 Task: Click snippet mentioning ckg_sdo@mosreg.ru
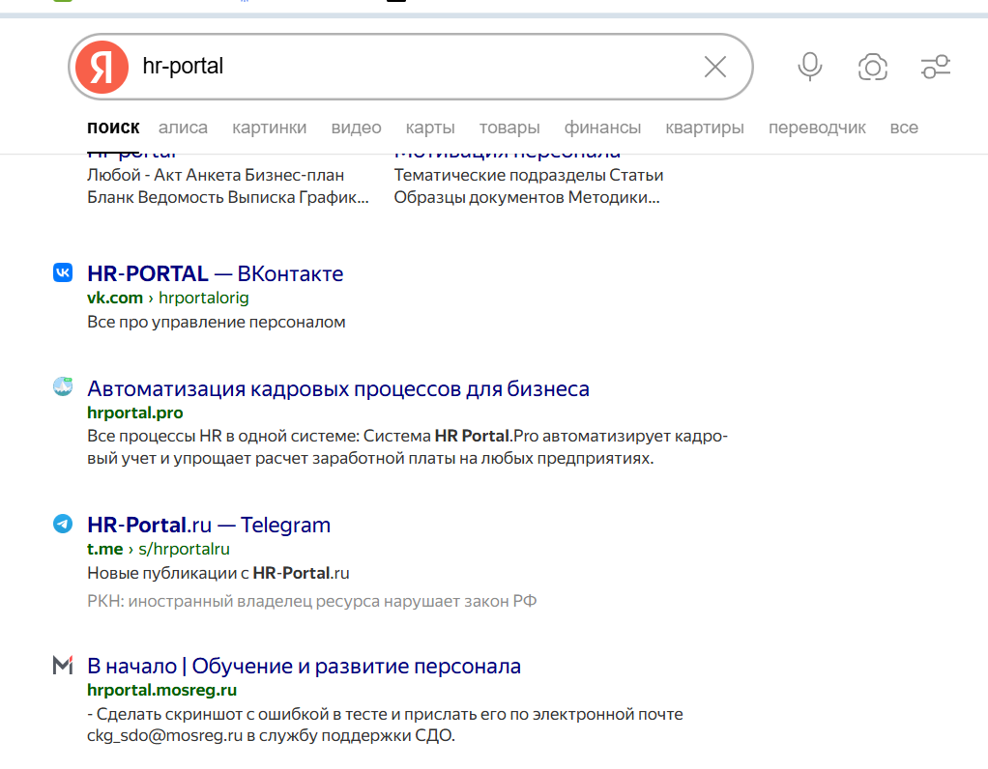coord(385,725)
